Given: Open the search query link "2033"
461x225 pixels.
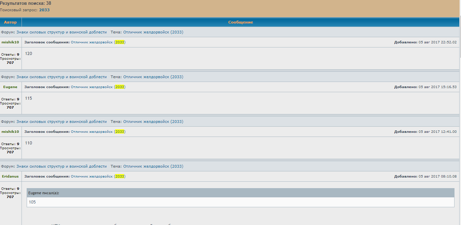Looking at the screenshot, I should [x=44, y=10].
